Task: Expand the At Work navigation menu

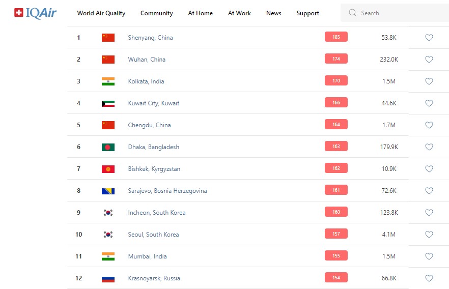Action: click(x=239, y=13)
